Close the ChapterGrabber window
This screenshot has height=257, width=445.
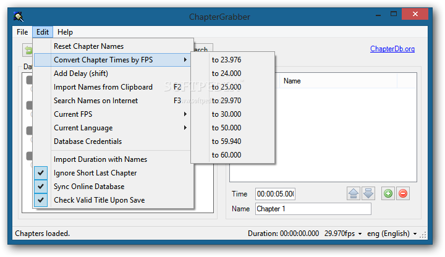[415, 14]
